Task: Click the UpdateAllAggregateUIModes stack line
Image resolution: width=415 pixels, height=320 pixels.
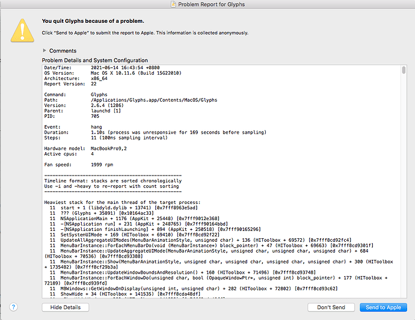Action: pos(201,240)
